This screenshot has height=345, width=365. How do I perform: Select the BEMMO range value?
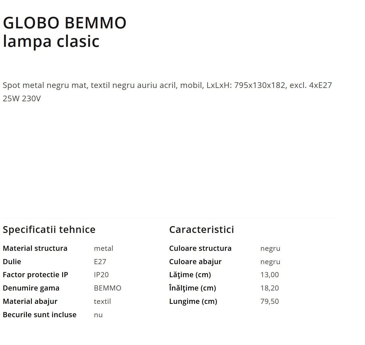click(x=107, y=288)
